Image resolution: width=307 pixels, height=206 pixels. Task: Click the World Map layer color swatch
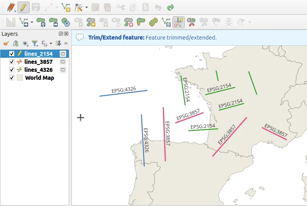pos(20,78)
